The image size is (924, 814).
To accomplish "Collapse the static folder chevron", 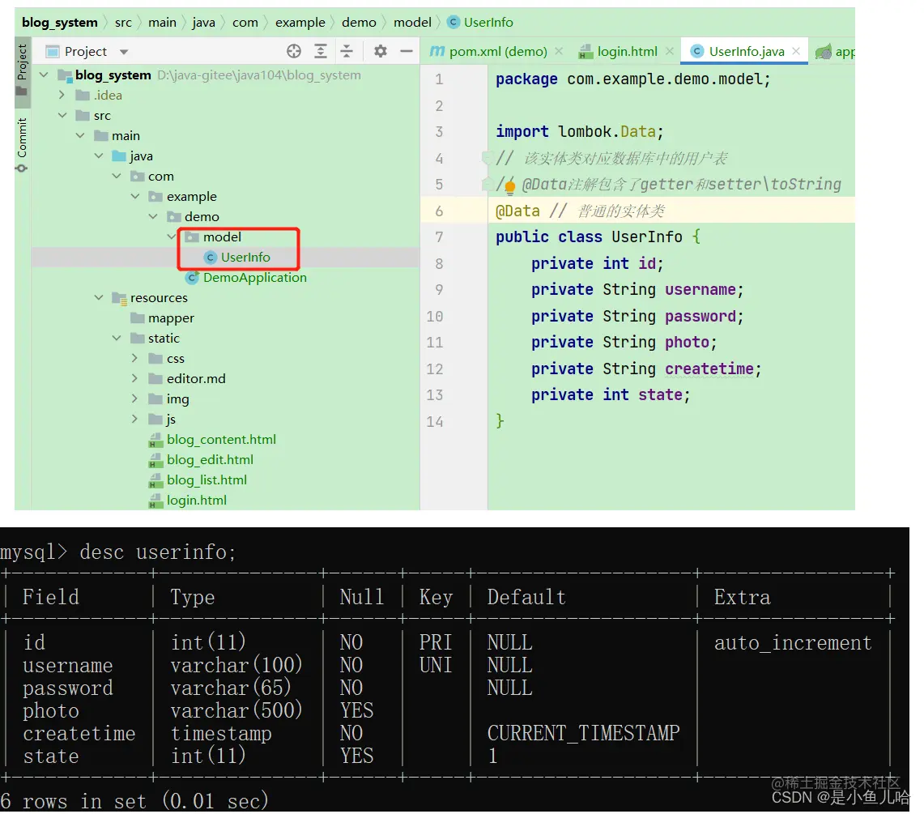I will (x=117, y=338).
